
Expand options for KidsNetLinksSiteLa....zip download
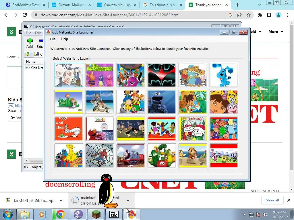[61, 201]
